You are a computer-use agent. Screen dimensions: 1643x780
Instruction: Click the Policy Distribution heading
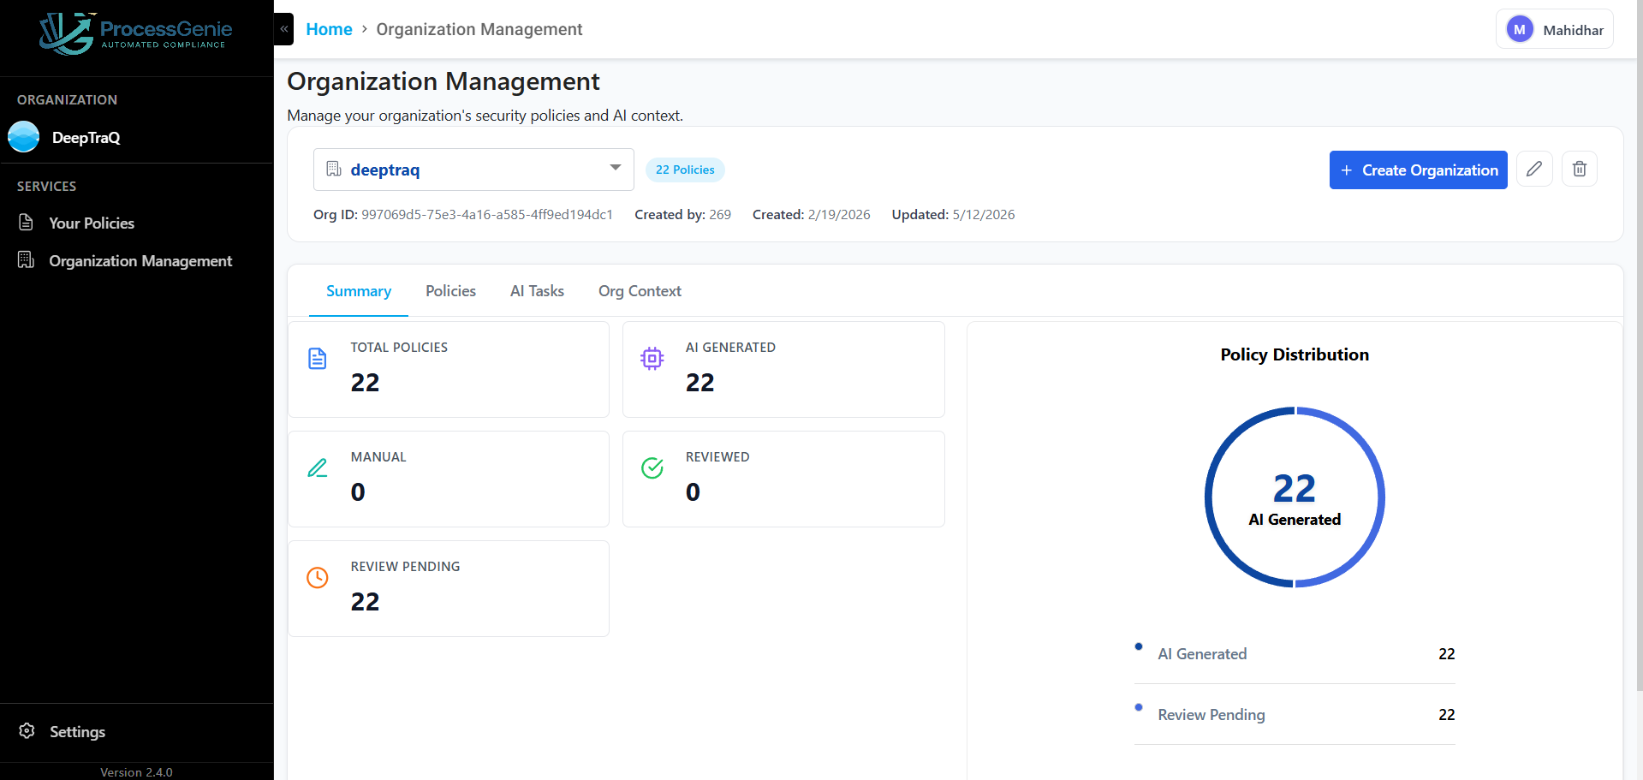1295,354
